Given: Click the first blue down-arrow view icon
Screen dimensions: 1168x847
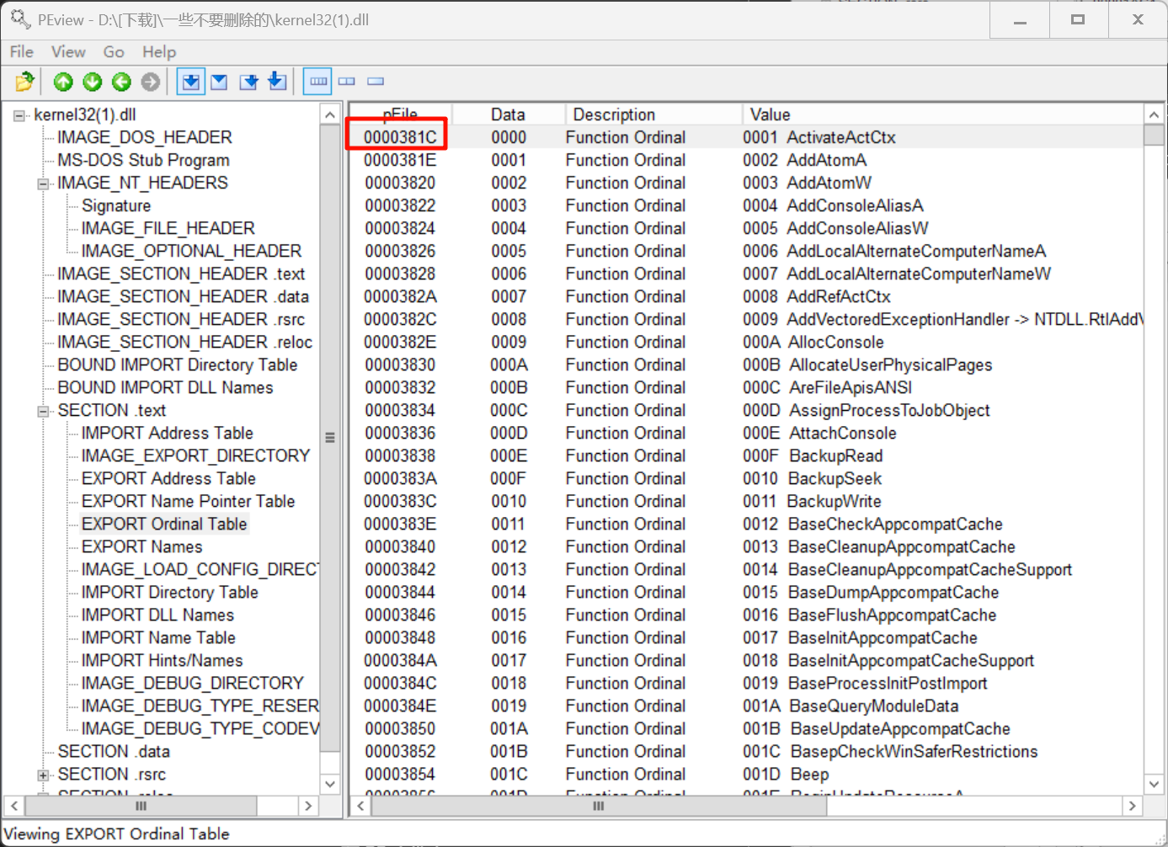Looking at the screenshot, I should (191, 82).
